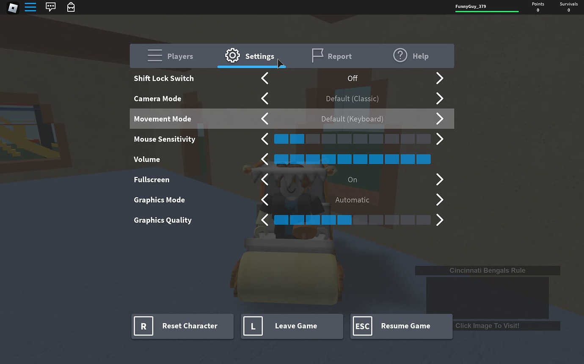Viewport: 584px width, 364px height.
Task: Click the Help question mark icon
Action: (400, 55)
